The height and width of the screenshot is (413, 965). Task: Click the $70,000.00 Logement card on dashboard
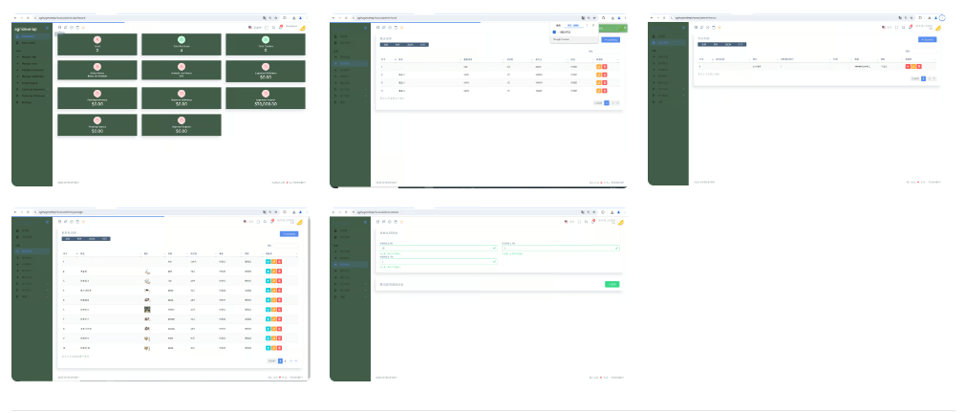[265, 101]
